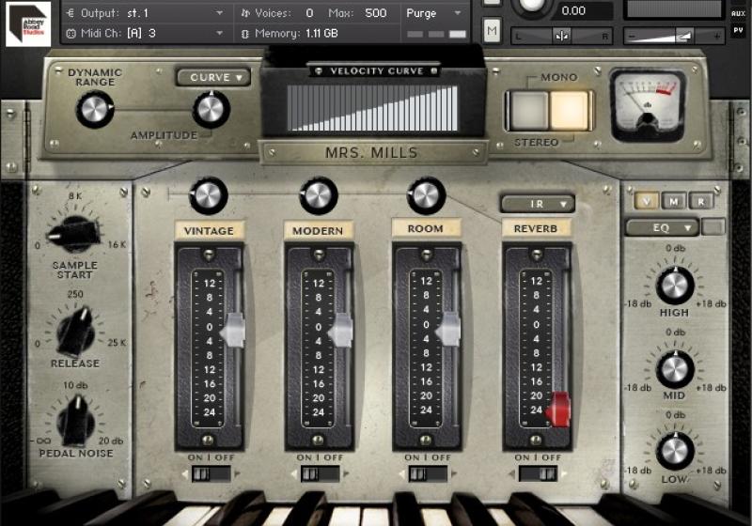Viewport: 752px width, 526px height.
Task: Click the Room volume fader handle
Action: point(449,329)
